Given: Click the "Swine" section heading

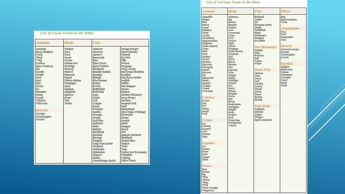Looking at the screenshot, I should tap(207, 166).
